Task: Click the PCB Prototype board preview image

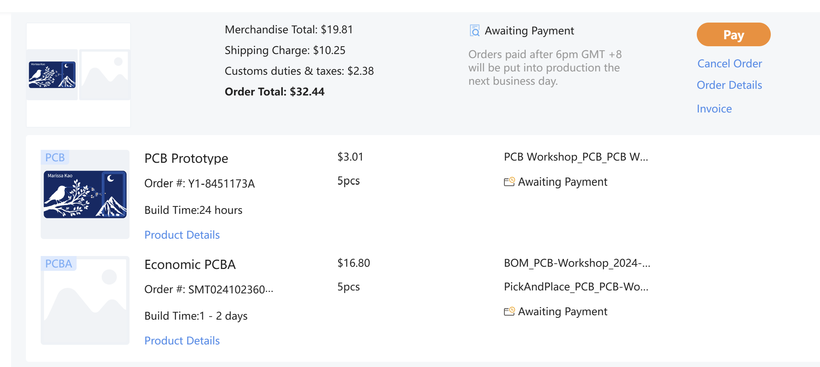Action: click(x=85, y=195)
